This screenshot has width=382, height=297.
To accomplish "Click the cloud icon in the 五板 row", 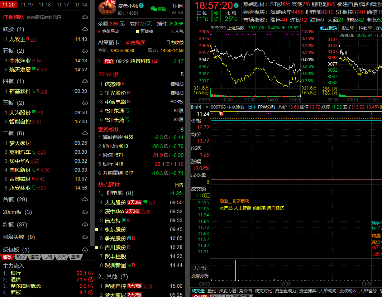I will [85, 51].
